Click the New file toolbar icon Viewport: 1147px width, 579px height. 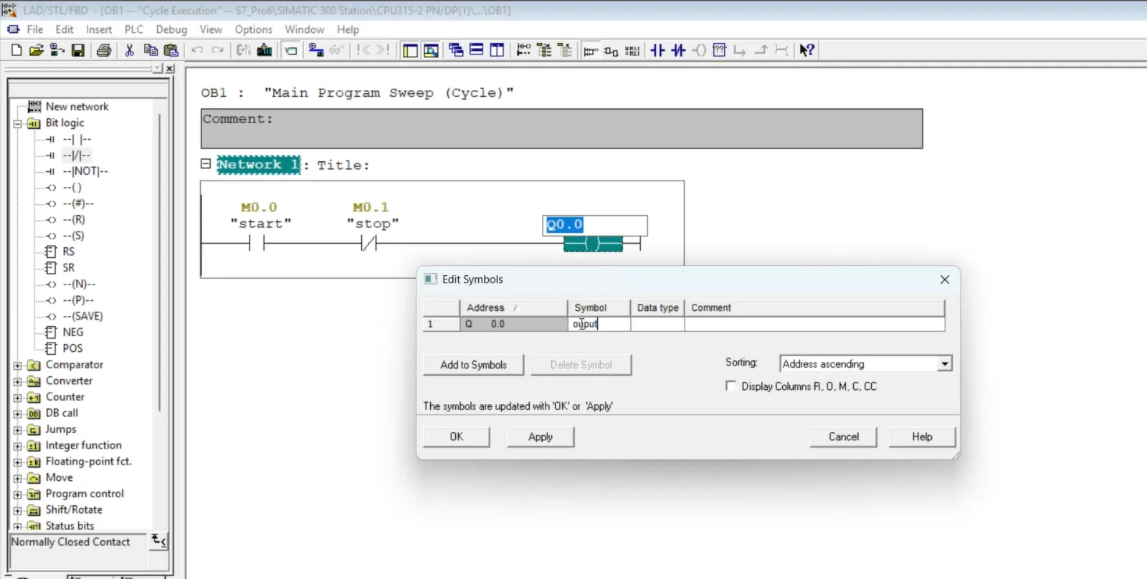(16, 50)
